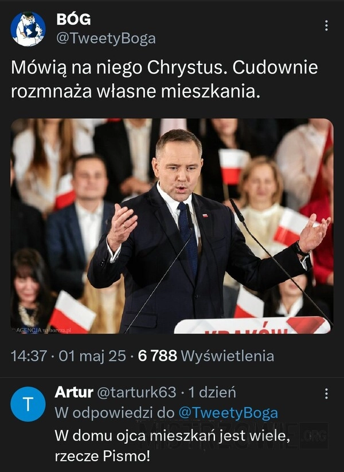Click the AGENCJA wyborcza.pl watermark in the photo
This screenshot has width=344, height=472.
coord(41,330)
